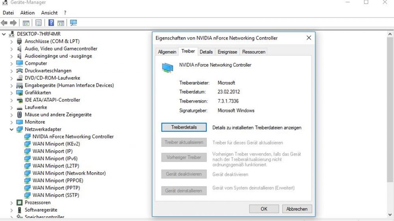The image size is (394, 221).
Task: Open the ? help menu
Action: pos(65,13)
